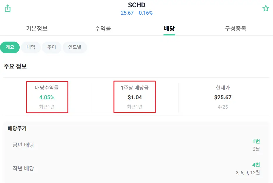Click the 25.67 price under SCHD
This screenshot has width=273, height=183.
127,13
